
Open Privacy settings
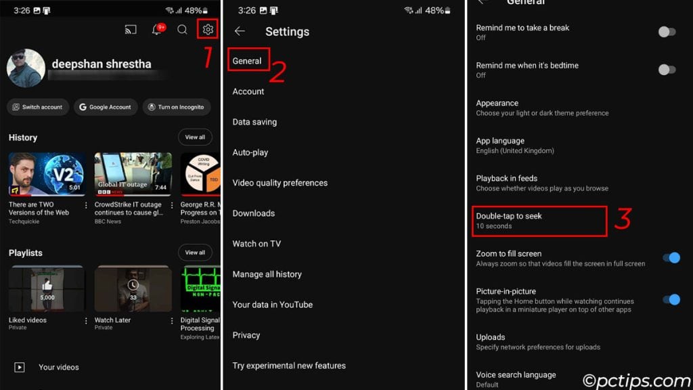tap(246, 335)
